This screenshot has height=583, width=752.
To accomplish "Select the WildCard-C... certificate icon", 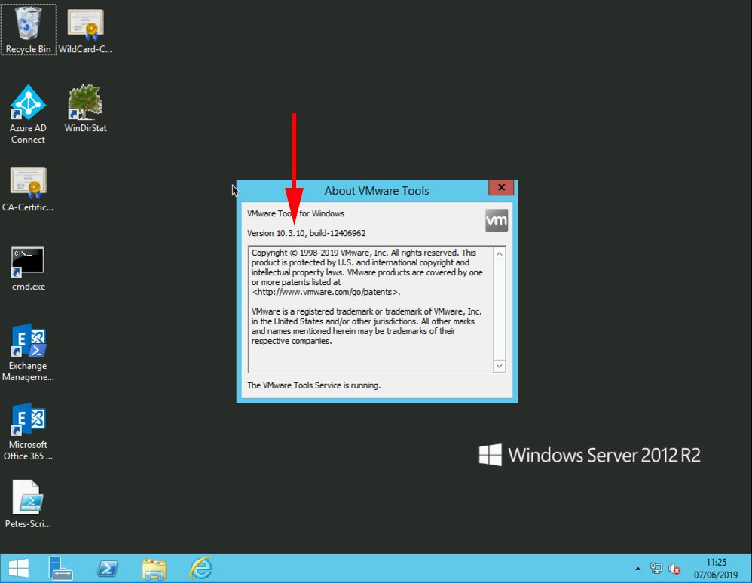I will click(x=85, y=29).
